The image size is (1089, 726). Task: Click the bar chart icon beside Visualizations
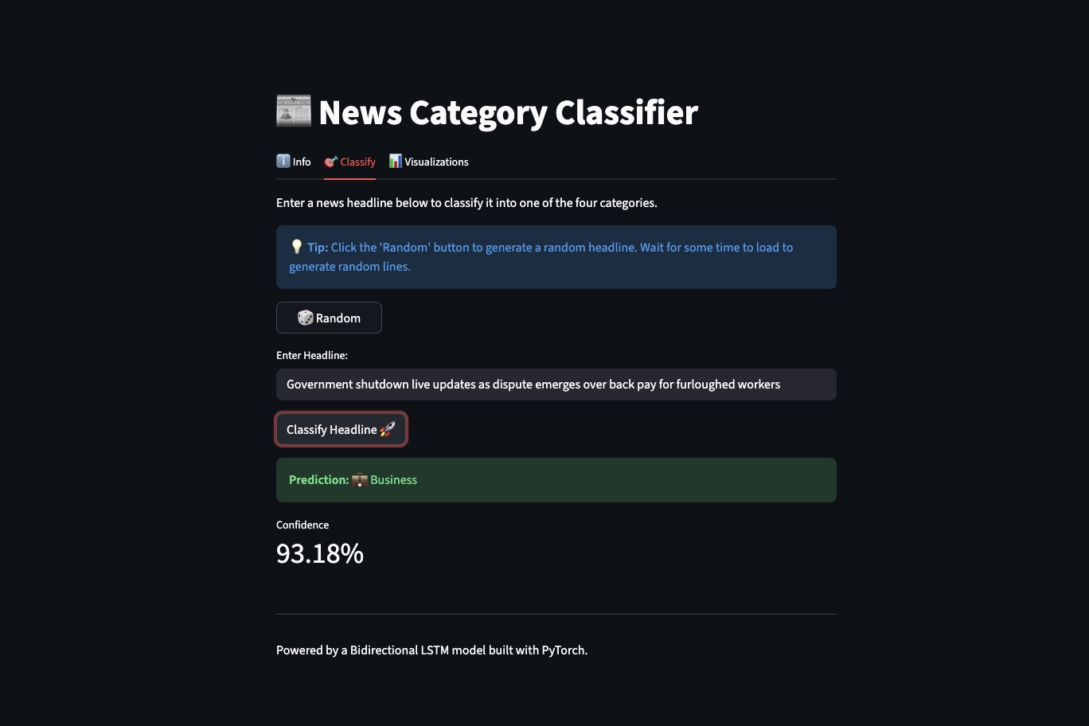pyautogui.click(x=394, y=161)
